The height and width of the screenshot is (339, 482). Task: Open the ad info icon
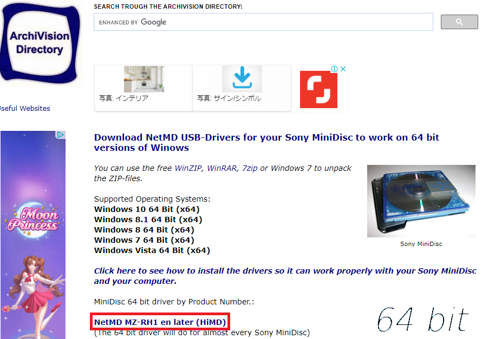click(x=334, y=69)
